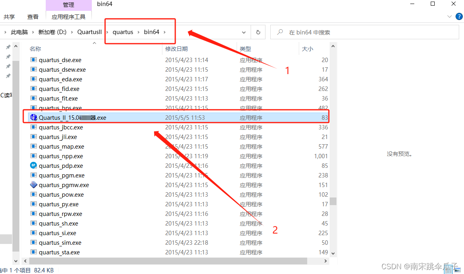464x274 pixels.
Task: Click the quartus_eda.exe file icon
Action: [34, 79]
